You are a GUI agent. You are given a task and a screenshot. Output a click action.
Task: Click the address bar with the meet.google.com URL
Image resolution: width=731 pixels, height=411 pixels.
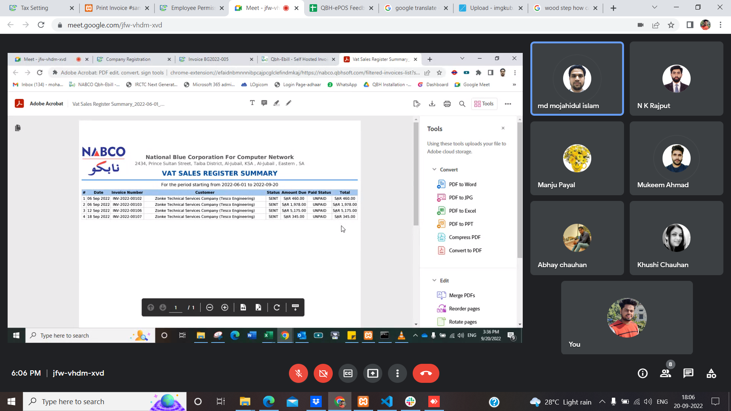343,25
